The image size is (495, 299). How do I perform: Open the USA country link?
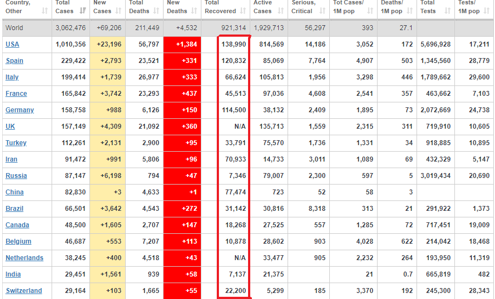[12, 44]
